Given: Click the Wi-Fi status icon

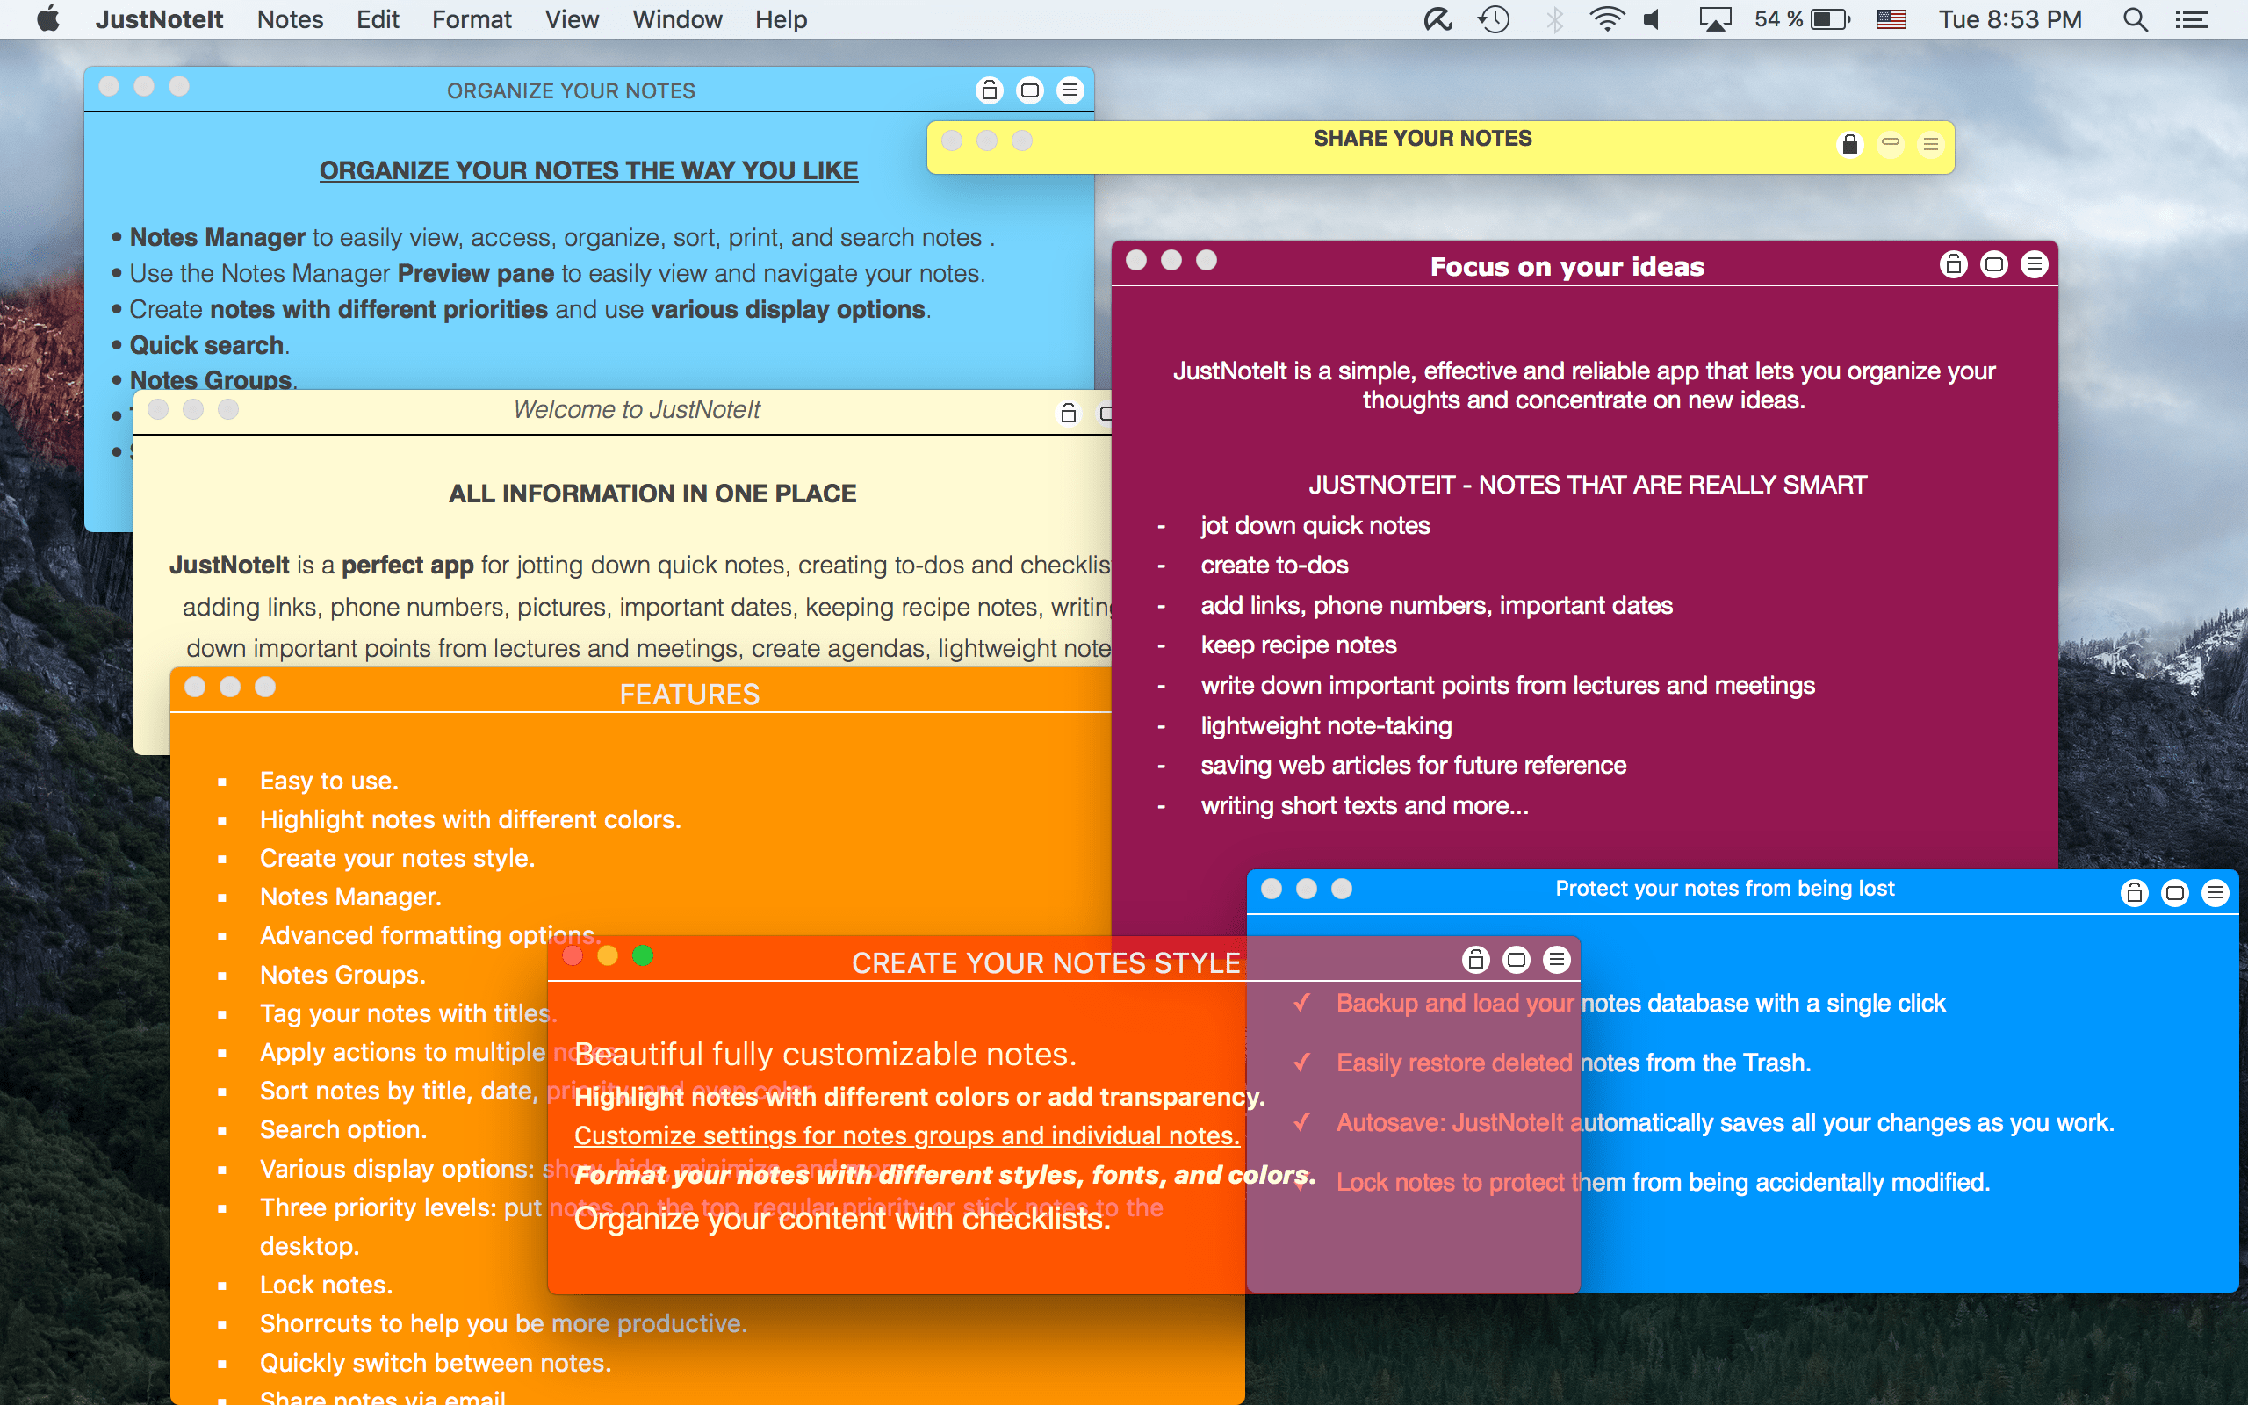Looking at the screenshot, I should [x=1607, y=18].
